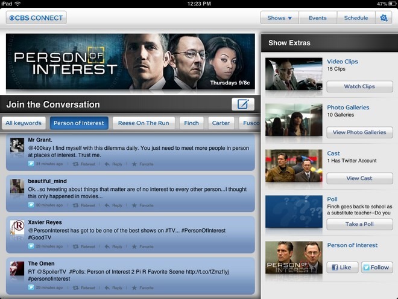Screen dimensions: 398x299
Task: Open the Schedule tab
Action: coord(356,18)
